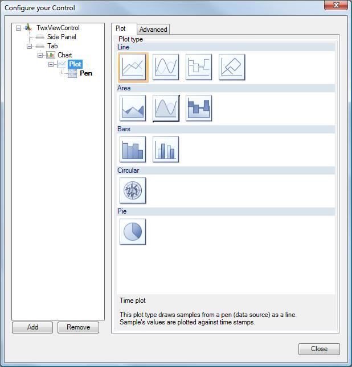The height and width of the screenshot is (367, 352).
Task: Open the Plot tab
Action: (121, 28)
